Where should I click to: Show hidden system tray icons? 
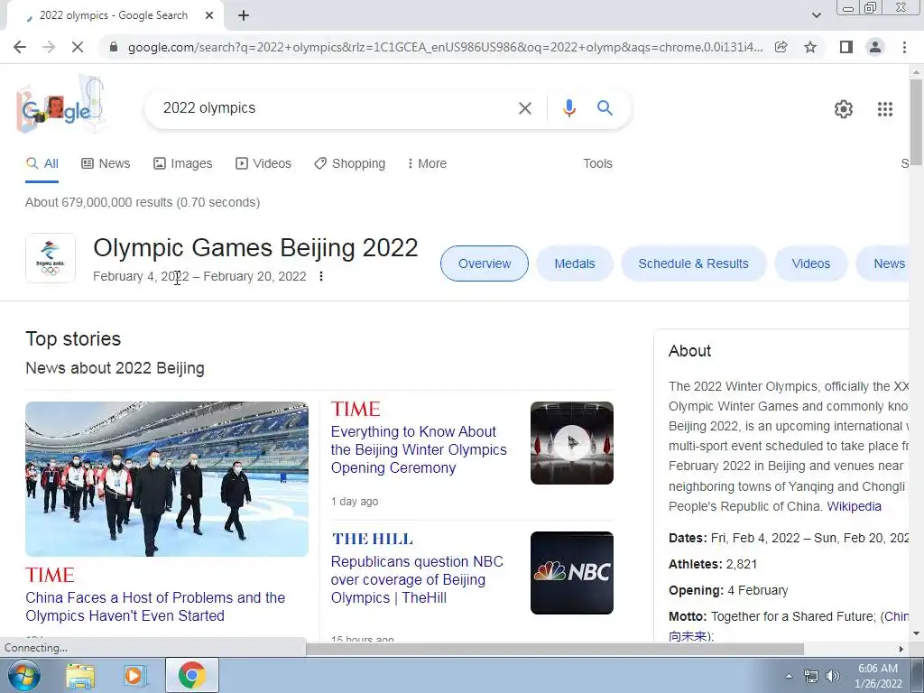[789, 676]
